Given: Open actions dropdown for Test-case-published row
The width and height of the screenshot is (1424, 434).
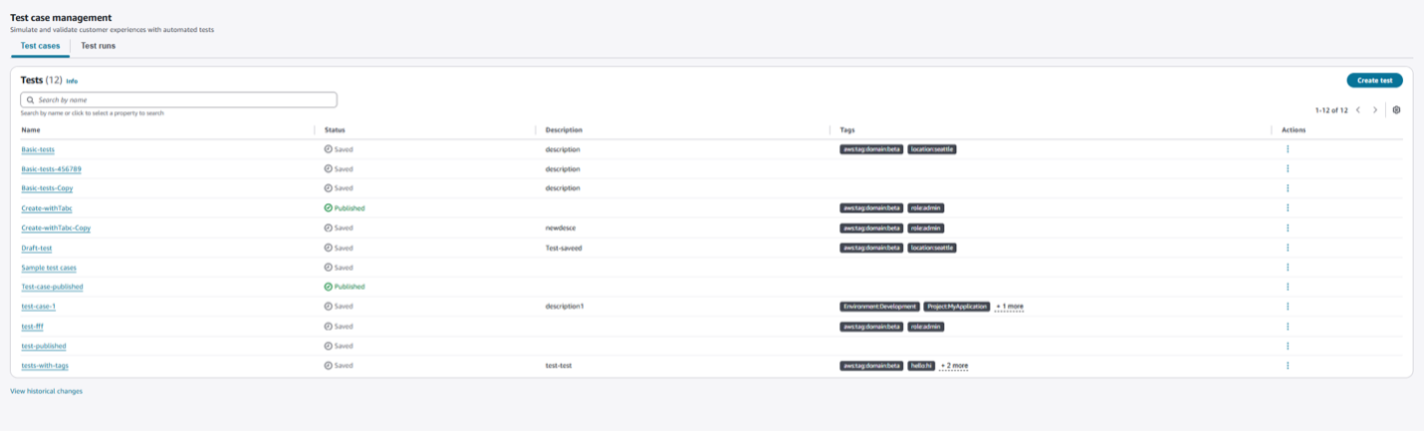Looking at the screenshot, I should point(1288,287).
